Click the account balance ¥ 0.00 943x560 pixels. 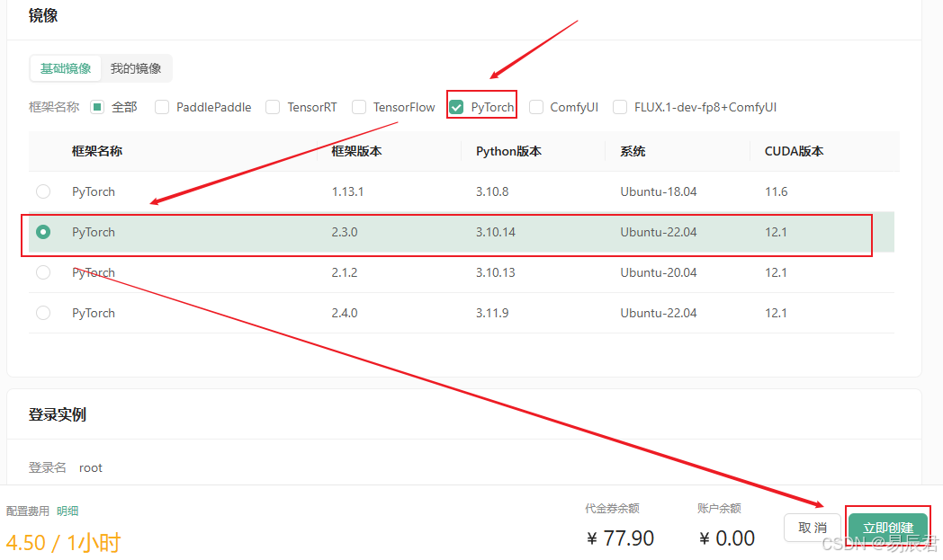726,538
